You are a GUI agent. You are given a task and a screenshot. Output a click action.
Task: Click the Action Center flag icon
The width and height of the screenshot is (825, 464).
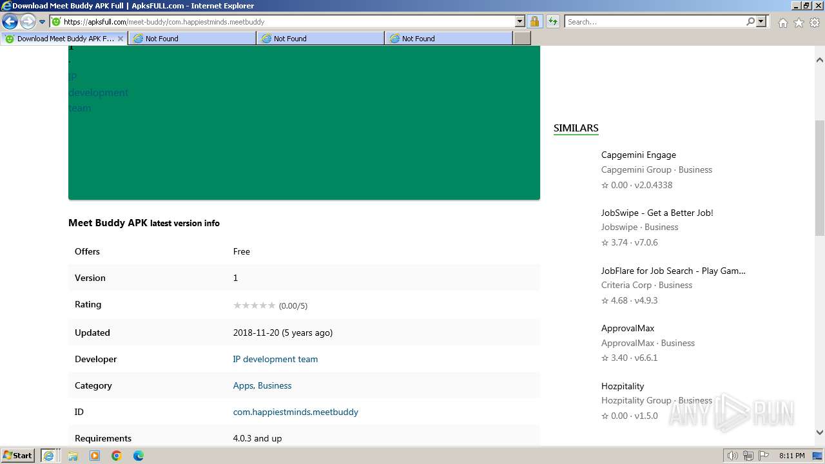[763, 456]
